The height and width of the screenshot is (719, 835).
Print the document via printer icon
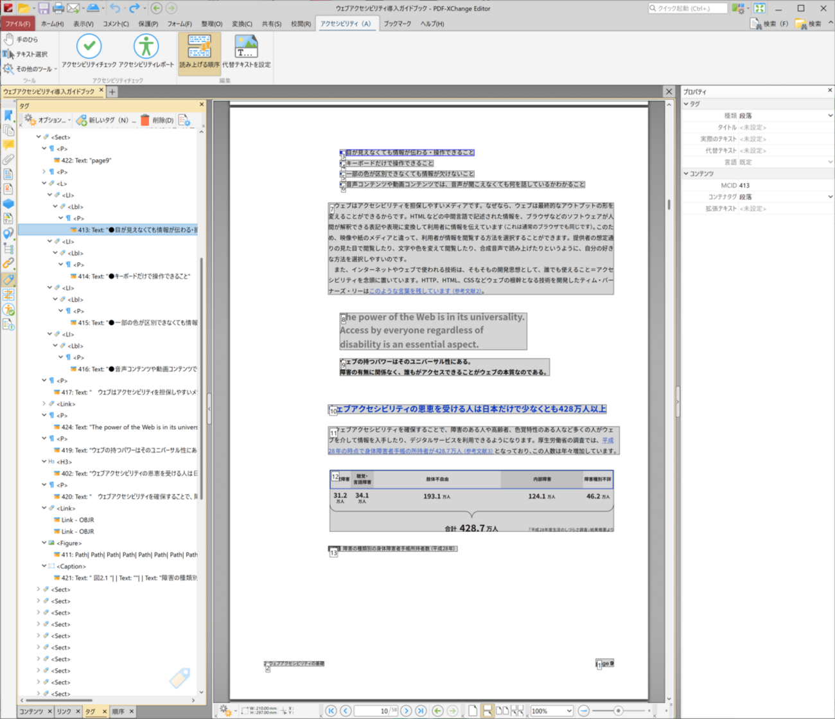[58, 8]
